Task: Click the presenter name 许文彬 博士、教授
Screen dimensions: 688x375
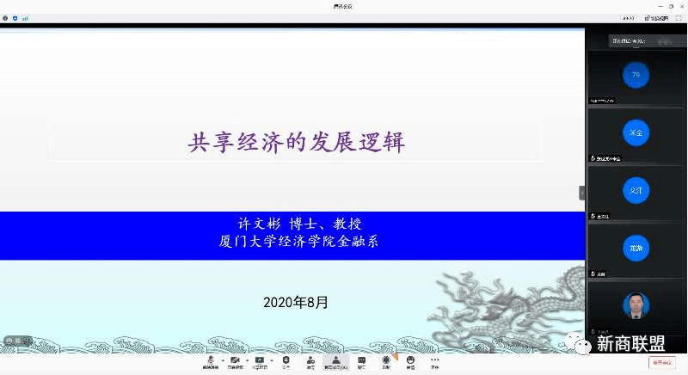Action: pyautogui.click(x=299, y=224)
